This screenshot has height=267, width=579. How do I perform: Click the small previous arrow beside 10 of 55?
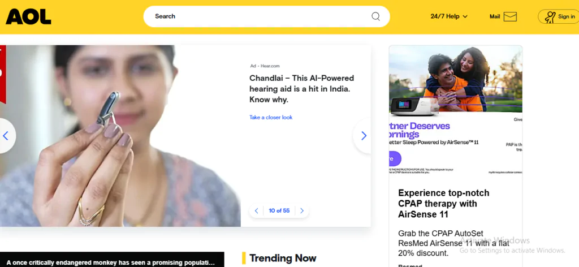(x=256, y=211)
